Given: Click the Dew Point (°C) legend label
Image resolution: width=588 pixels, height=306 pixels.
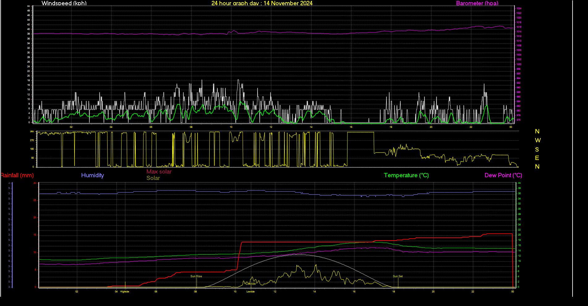Looking at the screenshot, I should [503, 175].
